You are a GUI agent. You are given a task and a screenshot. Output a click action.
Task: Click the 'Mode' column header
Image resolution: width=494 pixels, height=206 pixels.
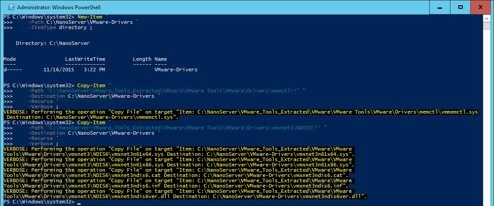click(9, 59)
